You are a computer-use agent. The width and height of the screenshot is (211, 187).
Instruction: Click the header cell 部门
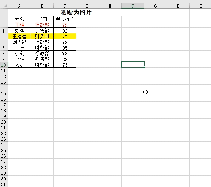click(42, 19)
